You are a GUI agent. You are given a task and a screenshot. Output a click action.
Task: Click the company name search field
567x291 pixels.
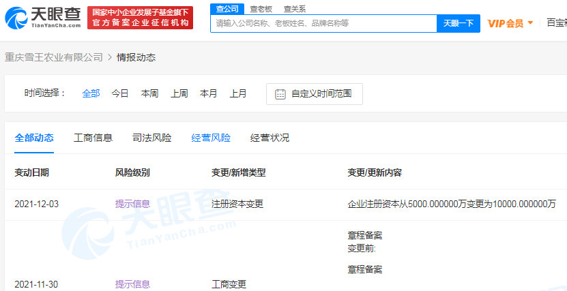click(x=323, y=23)
